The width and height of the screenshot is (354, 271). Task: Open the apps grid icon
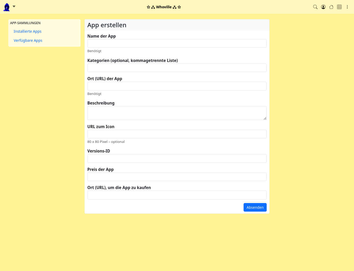(339, 7)
